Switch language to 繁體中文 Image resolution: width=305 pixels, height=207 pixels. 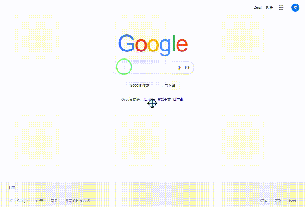(x=164, y=99)
